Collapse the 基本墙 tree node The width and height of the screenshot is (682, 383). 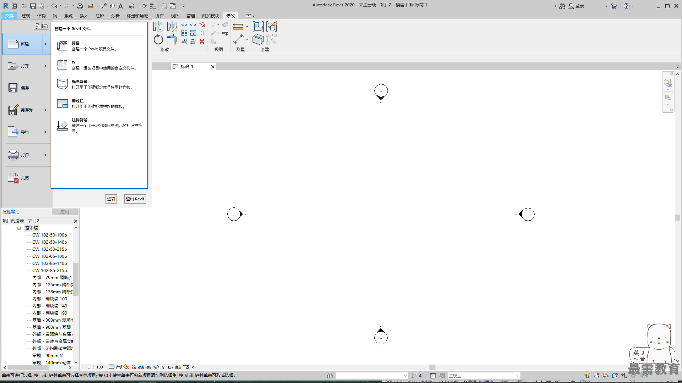[x=19, y=228]
